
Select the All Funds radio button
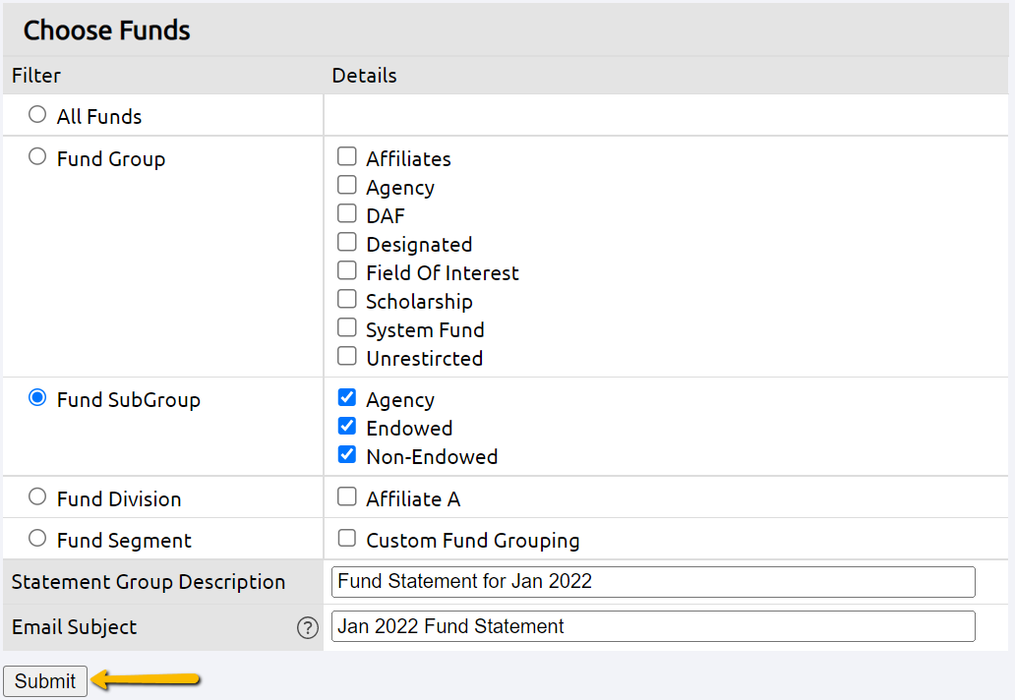(x=36, y=113)
